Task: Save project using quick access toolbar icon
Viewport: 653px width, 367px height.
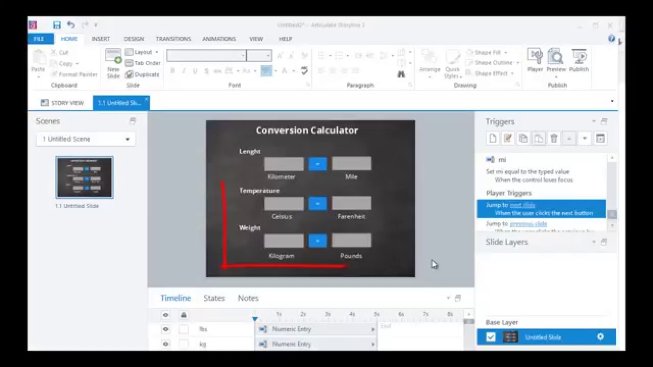Action: coord(57,25)
